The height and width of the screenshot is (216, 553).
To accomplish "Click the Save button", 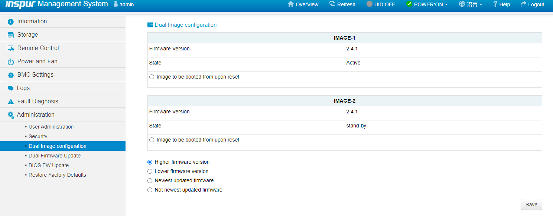I will point(531,205).
